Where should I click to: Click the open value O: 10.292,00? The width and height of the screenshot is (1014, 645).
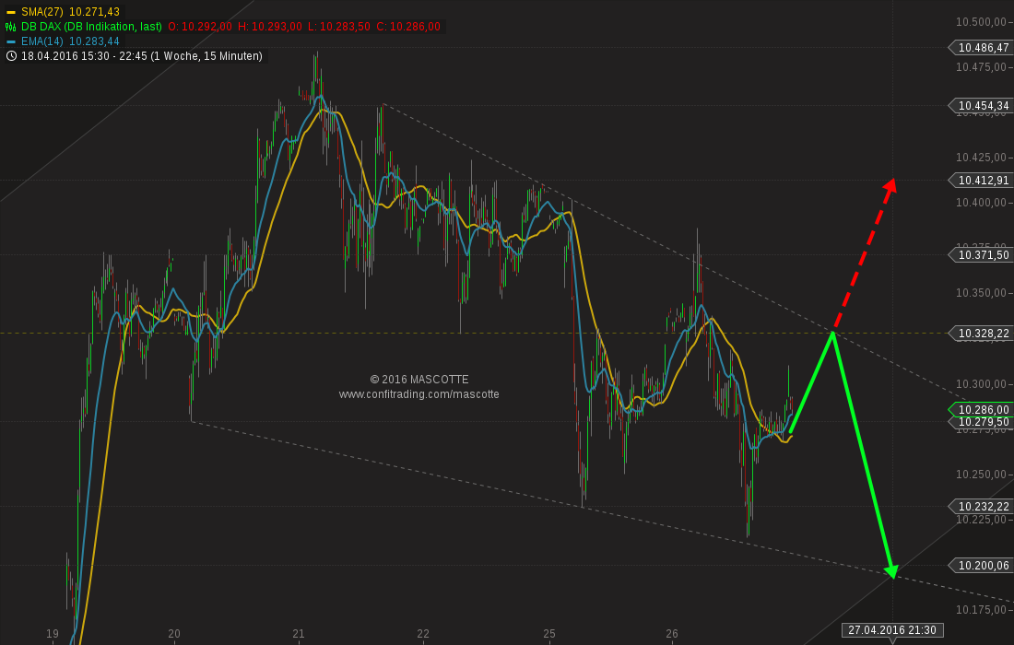(200, 27)
